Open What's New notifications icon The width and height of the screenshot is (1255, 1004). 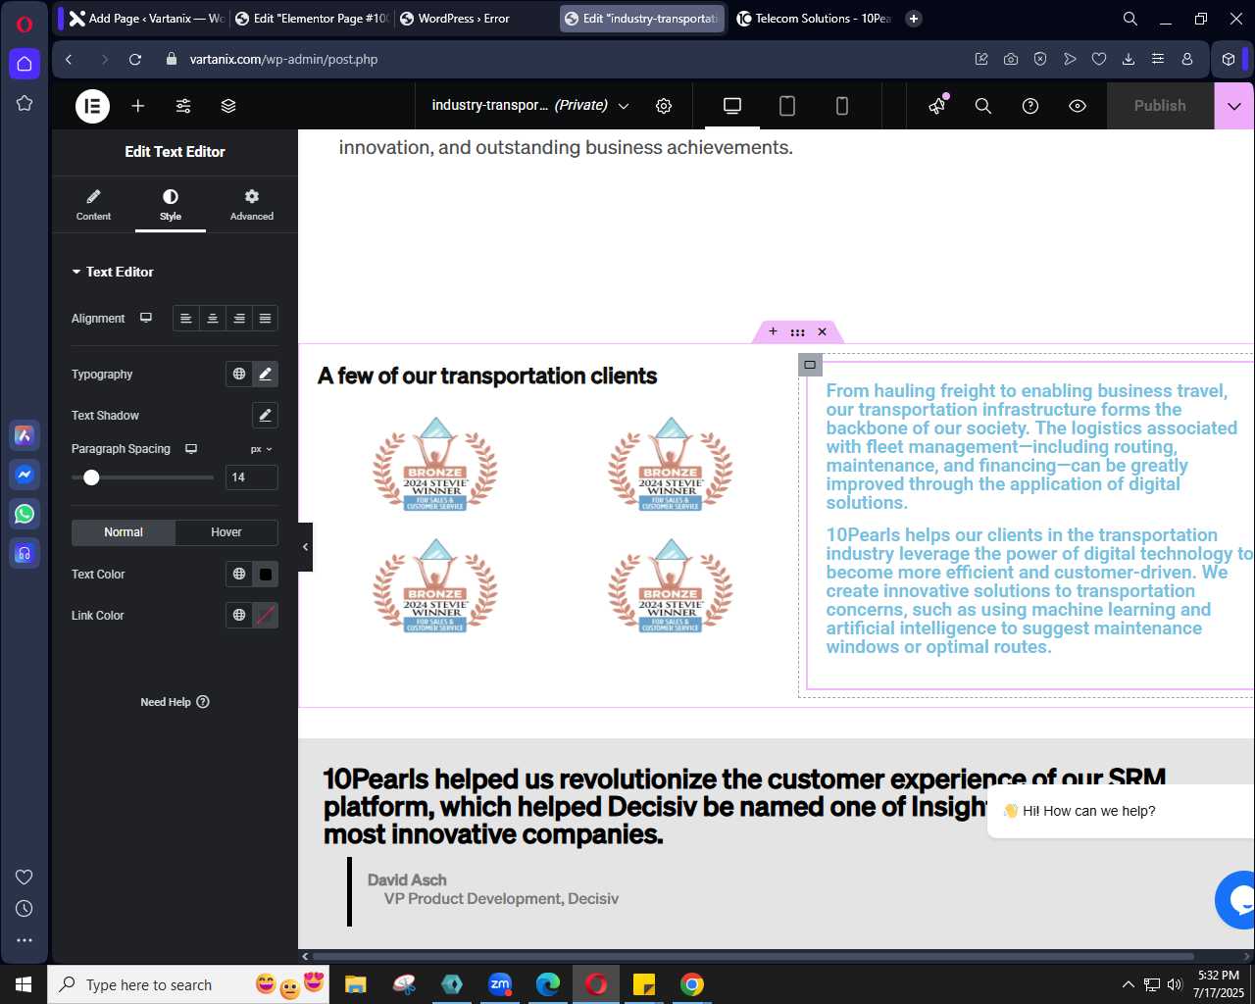click(938, 106)
